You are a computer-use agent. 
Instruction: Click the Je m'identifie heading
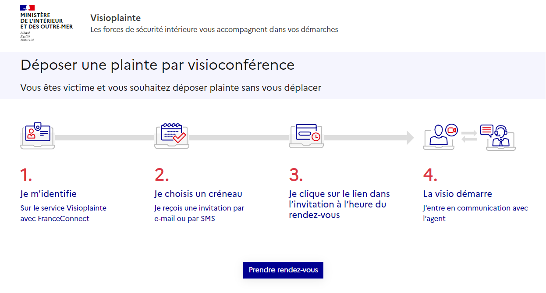(49, 194)
